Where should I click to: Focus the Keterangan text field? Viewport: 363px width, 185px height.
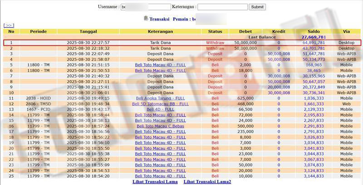(222, 7)
